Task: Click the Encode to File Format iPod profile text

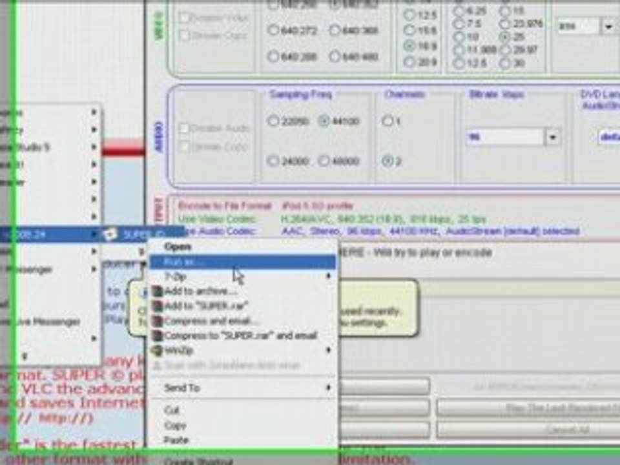Action: click(x=265, y=205)
